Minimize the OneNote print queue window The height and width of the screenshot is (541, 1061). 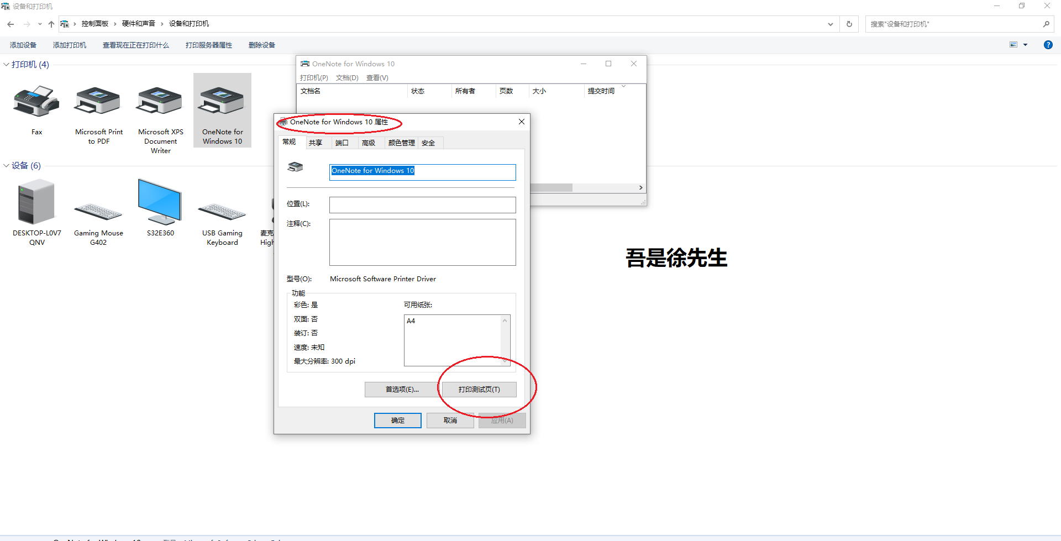coord(583,64)
